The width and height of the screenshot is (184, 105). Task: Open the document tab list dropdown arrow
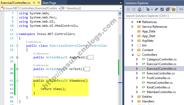[120, 3]
